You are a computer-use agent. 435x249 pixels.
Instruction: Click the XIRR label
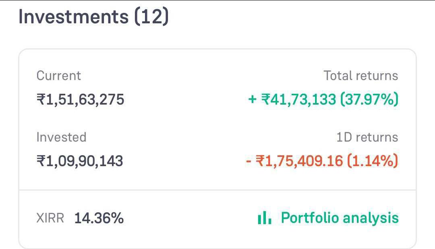coord(50,218)
